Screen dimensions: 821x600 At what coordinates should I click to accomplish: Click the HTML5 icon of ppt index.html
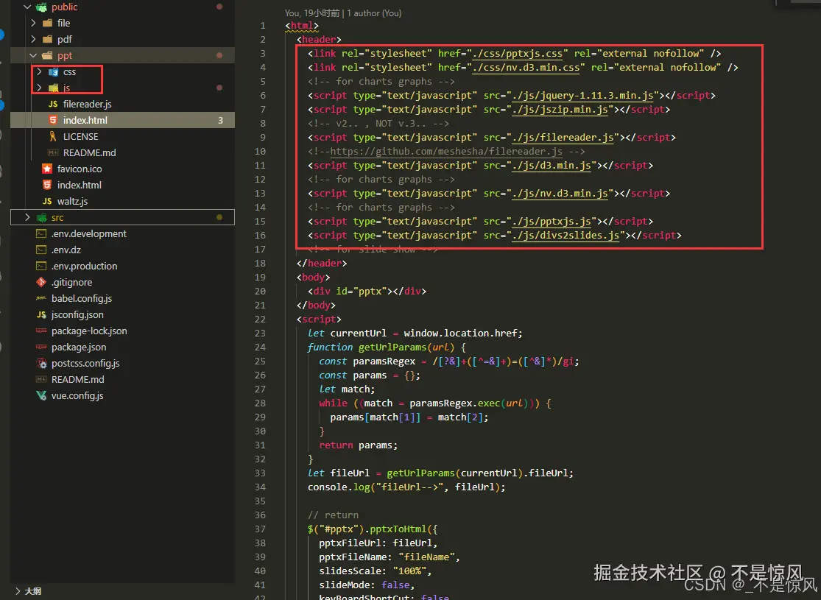click(53, 120)
